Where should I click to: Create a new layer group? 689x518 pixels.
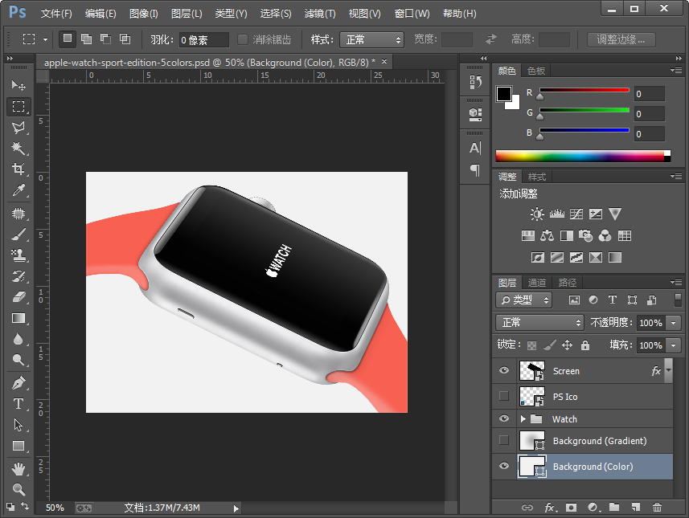point(614,508)
